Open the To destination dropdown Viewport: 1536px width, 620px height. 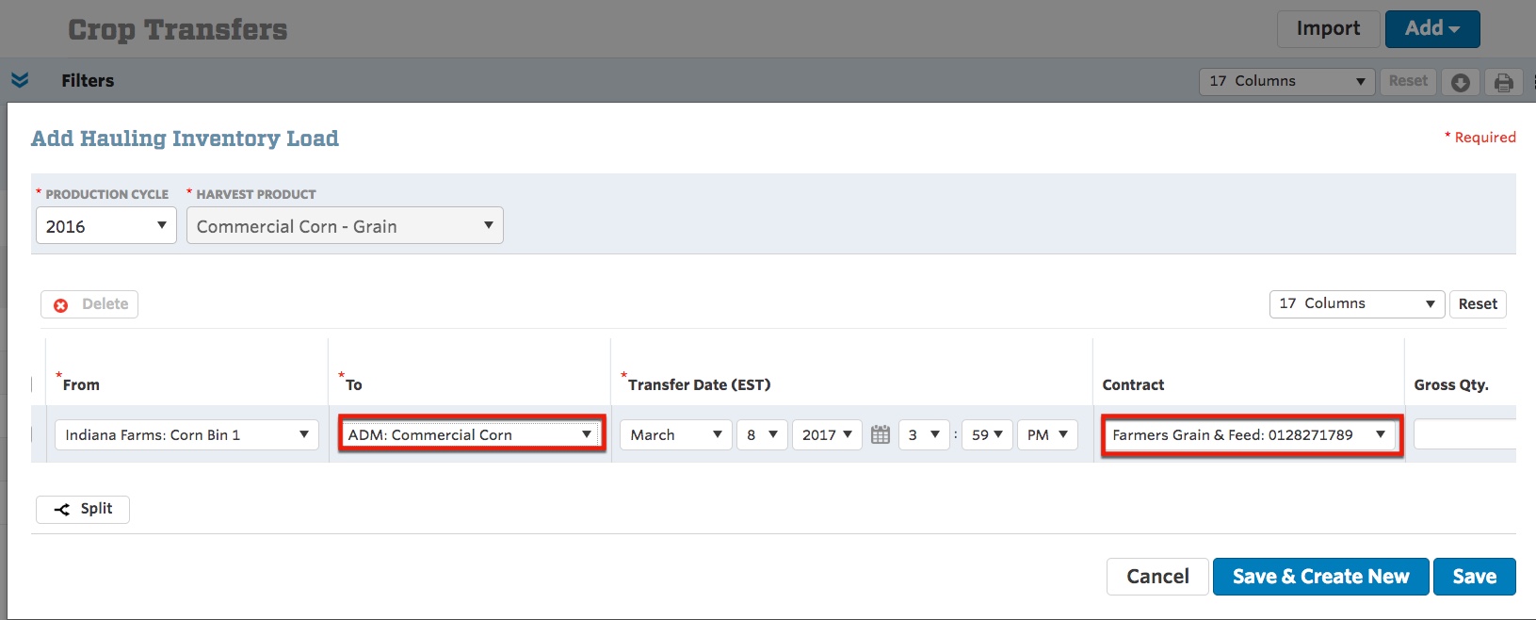(x=471, y=434)
